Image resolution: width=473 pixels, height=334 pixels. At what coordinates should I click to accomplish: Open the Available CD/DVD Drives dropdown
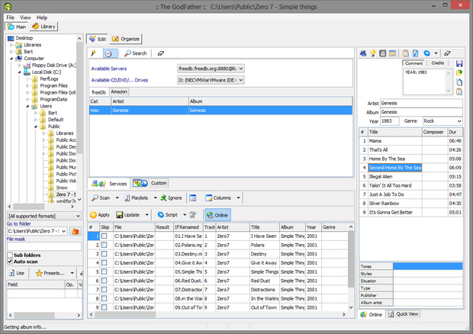[x=211, y=80]
